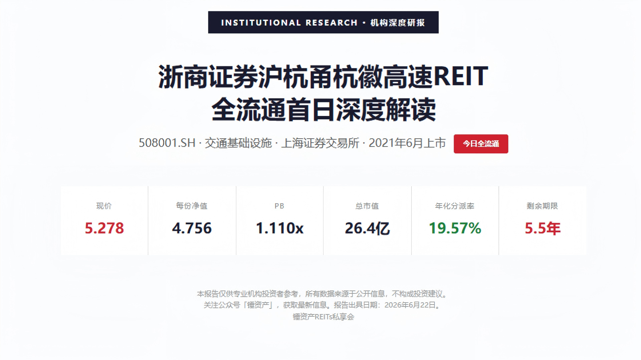Select the title line 全流通首日深度解读
This screenshot has height=360, width=641.
click(323, 110)
